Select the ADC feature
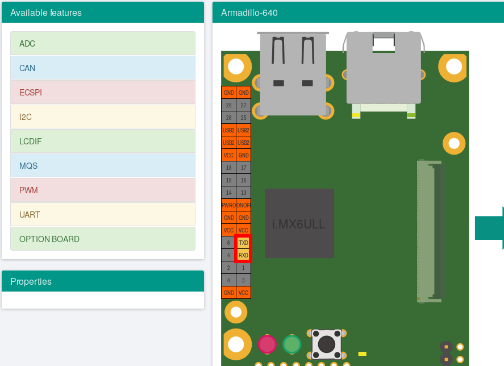Viewport: 504px width, 366px height. (x=102, y=44)
